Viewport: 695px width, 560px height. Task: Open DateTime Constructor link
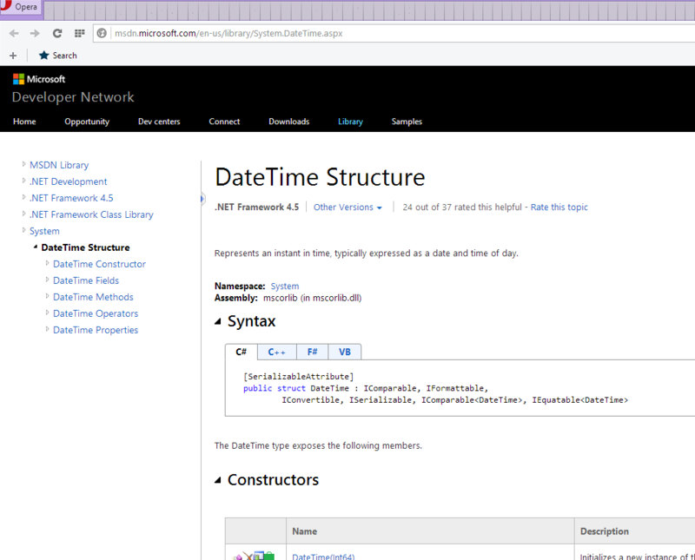click(99, 264)
